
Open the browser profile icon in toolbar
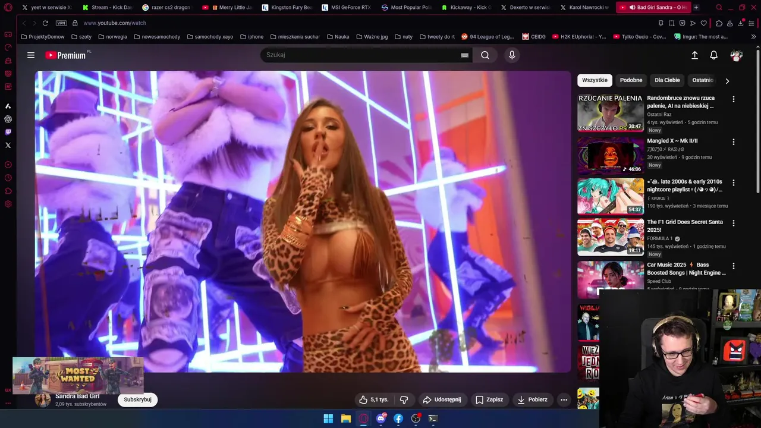tap(729, 23)
